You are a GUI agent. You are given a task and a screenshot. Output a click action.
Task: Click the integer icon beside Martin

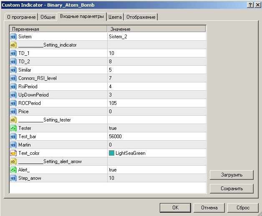point(13,145)
